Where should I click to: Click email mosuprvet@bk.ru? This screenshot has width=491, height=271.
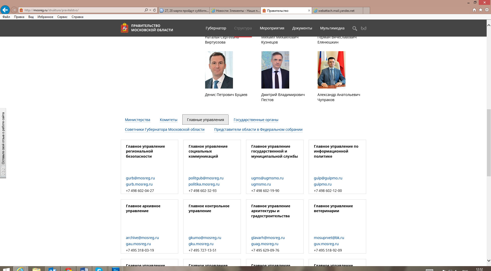pos(329,238)
